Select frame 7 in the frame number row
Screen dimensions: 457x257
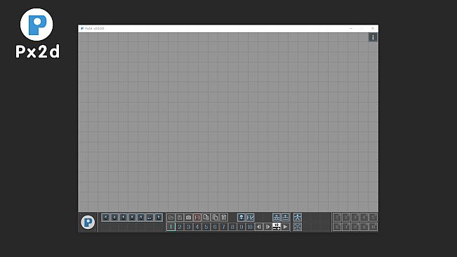tap(223, 227)
